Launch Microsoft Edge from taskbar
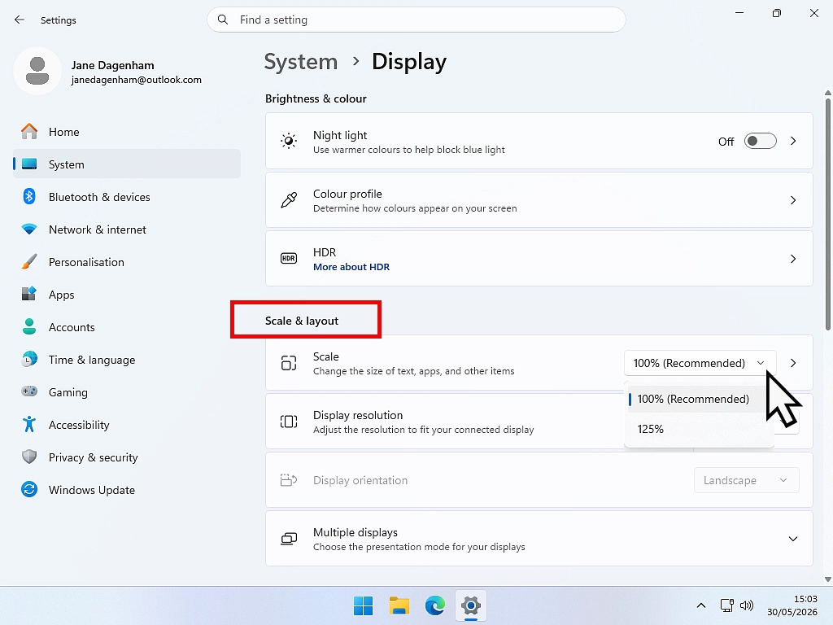 [434, 605]
